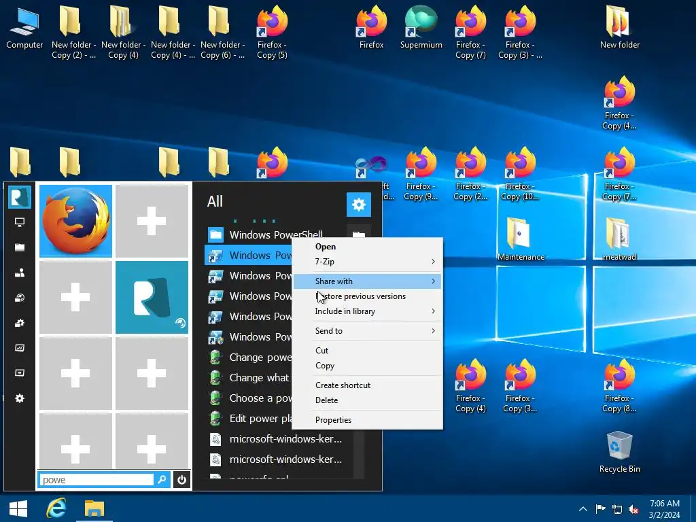This screenshot has width=696, height=522.
Task: Open File Explorer from the taskbar
Action: tap(94, 508)
